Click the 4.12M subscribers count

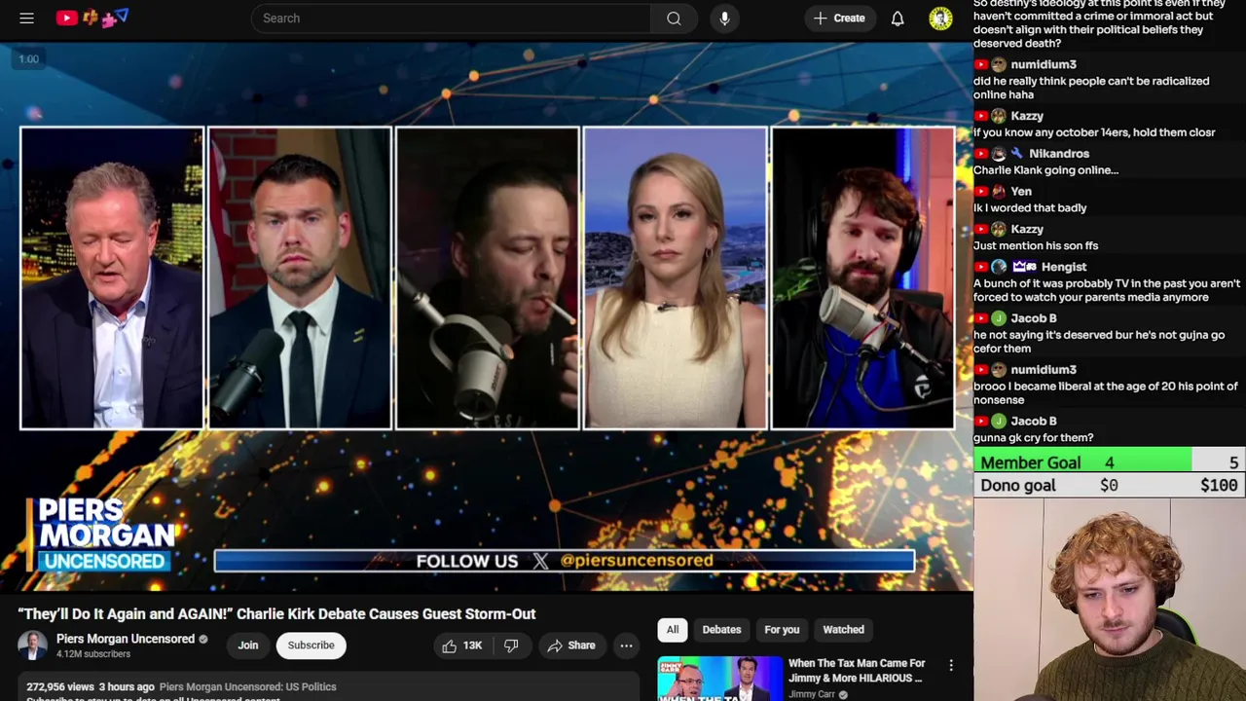pos(93,654)
